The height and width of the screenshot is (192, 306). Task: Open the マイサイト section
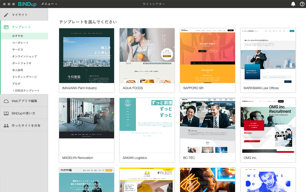pos(24,15)
